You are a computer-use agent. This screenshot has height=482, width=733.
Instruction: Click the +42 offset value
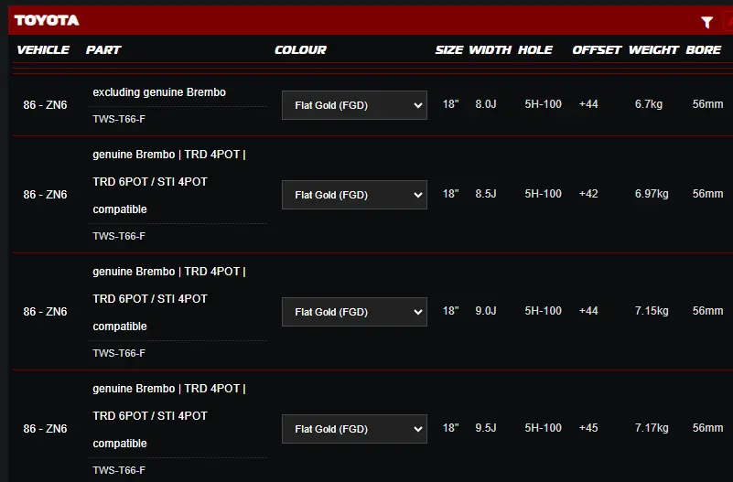[588, 194]
